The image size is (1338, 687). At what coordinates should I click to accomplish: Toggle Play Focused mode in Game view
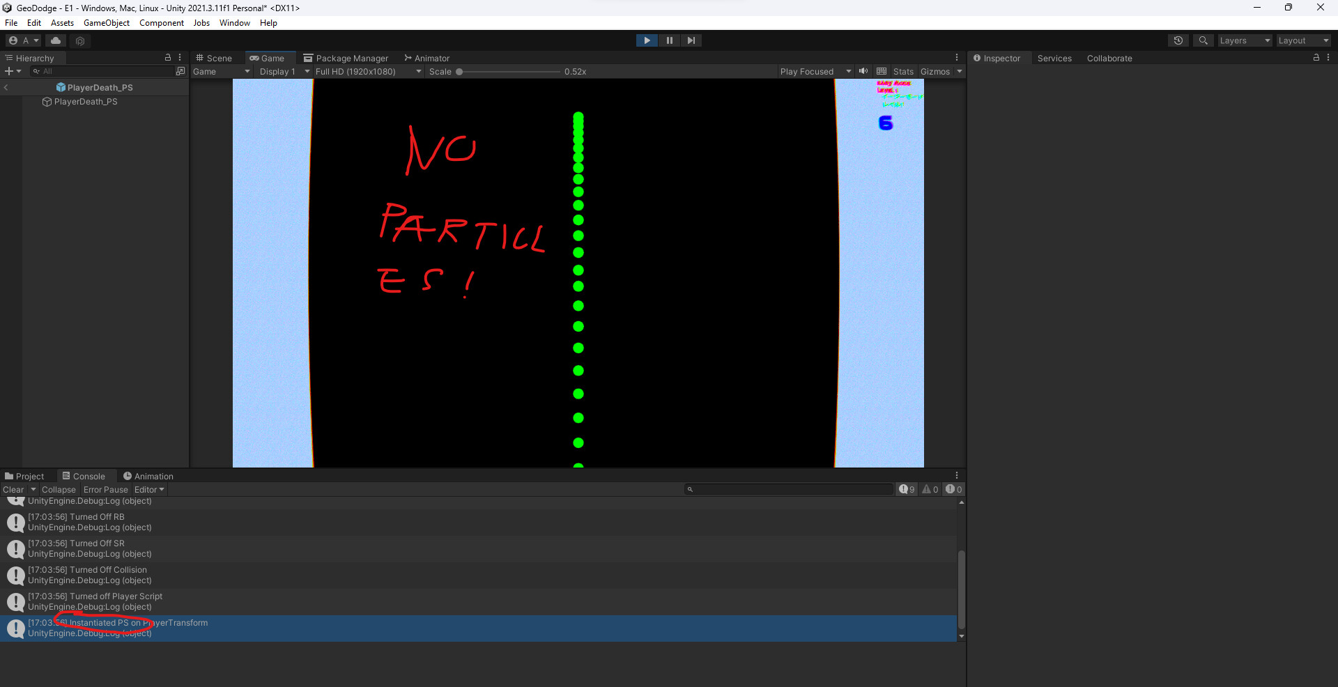click(812, 71)
